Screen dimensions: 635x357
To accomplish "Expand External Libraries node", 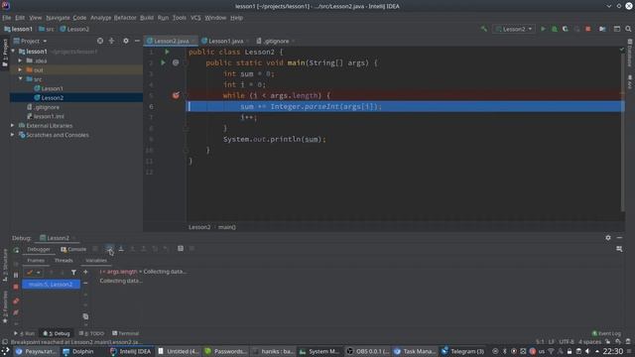I will click(13, 126).
